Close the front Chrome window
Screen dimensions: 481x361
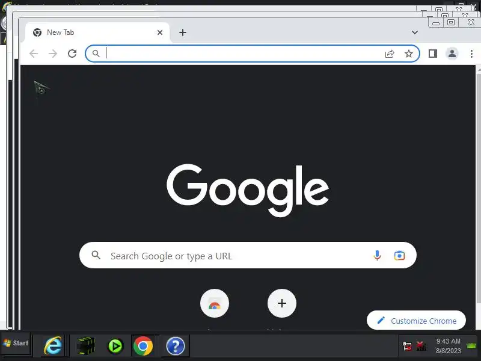pos(471,22)
